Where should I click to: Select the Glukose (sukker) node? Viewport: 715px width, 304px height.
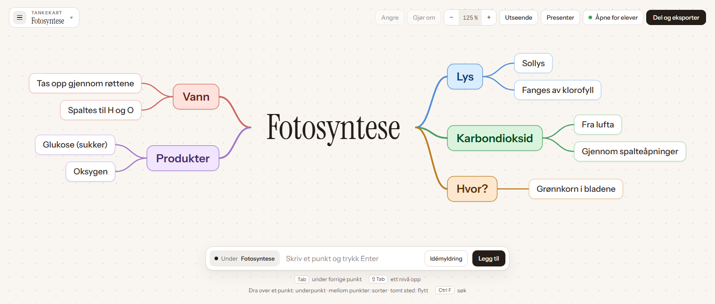[x=75, y=145]
